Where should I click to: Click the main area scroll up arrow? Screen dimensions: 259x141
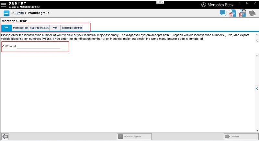click(x=257, y=55)
